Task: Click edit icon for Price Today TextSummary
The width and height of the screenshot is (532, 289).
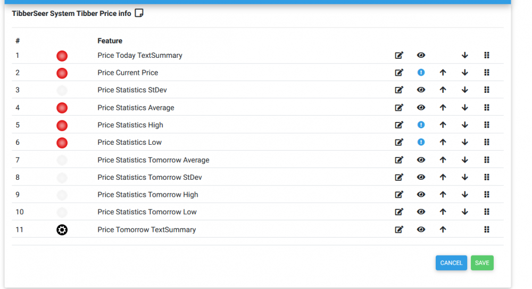Action: click(399, 55)
